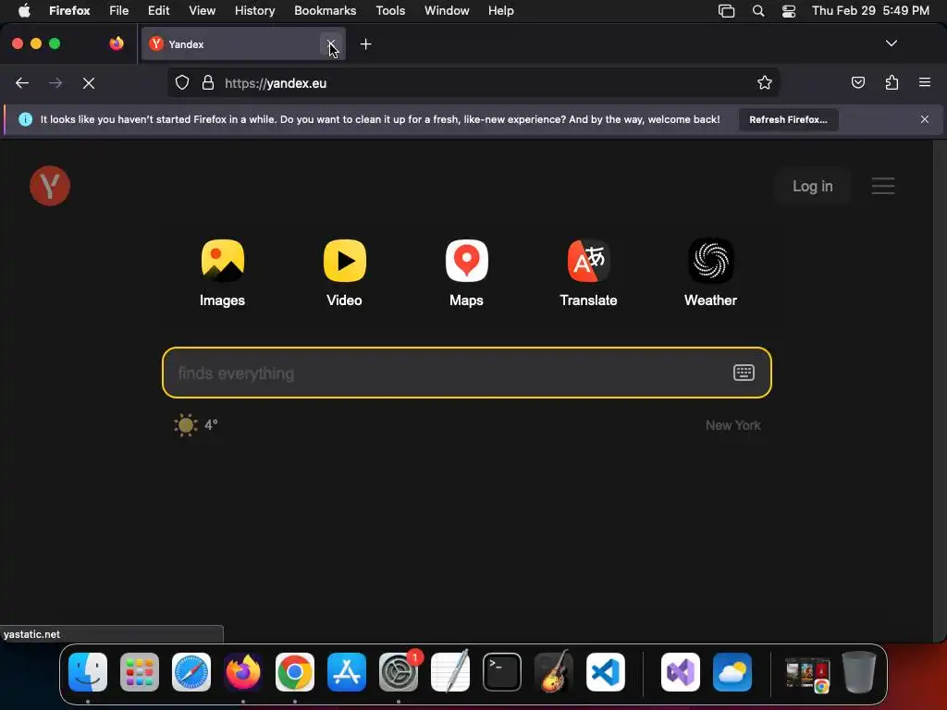Launch Safari from the Dock

(x=191, y=672)
